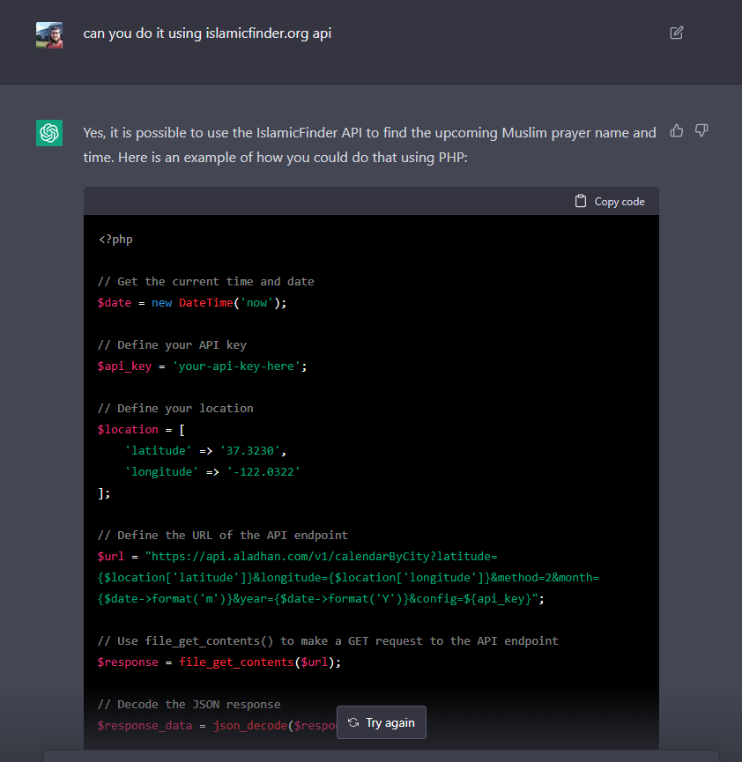Give the response a thumbs down

point(701,130)
